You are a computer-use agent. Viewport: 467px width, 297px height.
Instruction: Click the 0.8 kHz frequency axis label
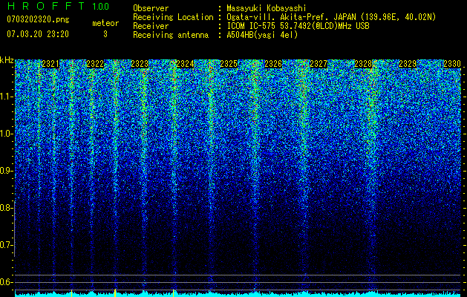6,208
